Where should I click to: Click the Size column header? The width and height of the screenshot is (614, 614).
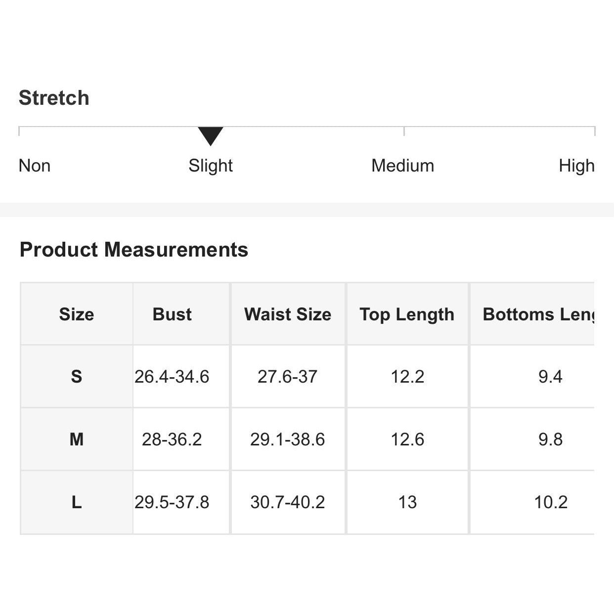(77, 314)
